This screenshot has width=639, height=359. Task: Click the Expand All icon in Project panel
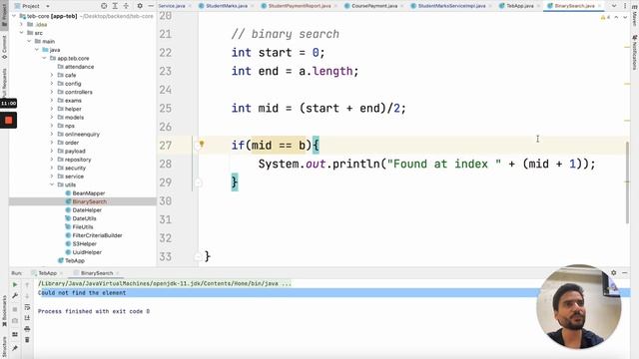115,6
